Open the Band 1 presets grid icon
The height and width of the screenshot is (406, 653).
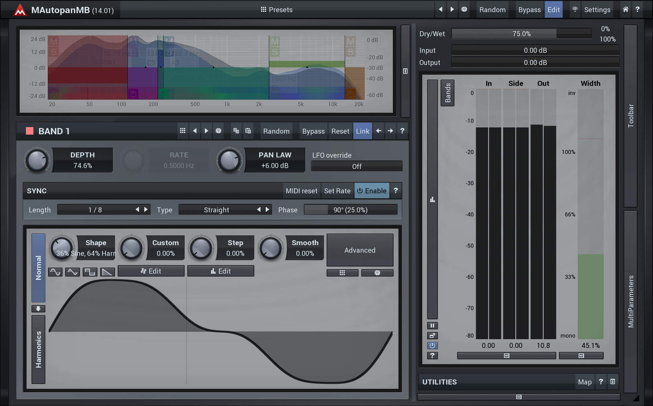(x=183, y=131)
